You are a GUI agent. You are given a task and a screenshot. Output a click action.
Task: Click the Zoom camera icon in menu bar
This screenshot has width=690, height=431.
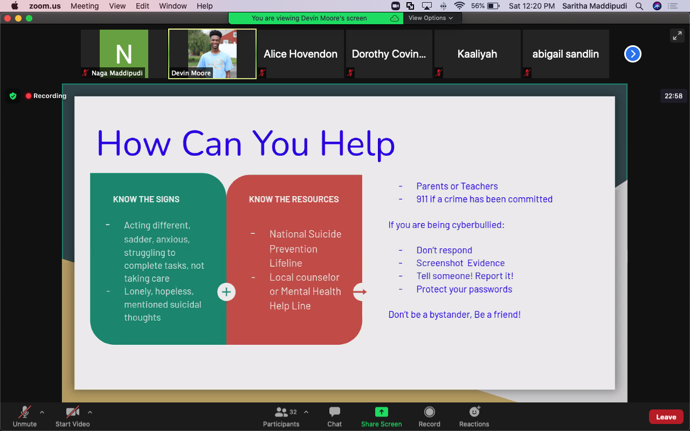[395, 6]
